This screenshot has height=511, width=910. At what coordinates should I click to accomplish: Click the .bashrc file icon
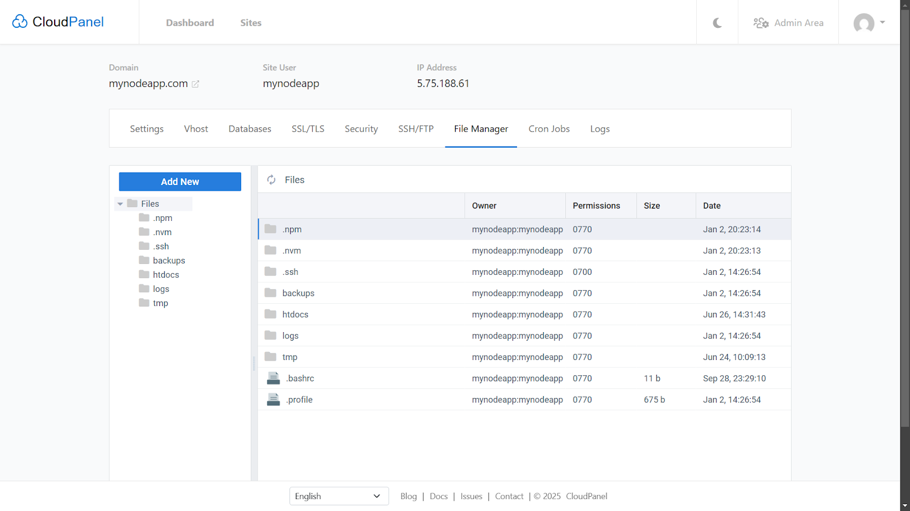pos(274,379)
